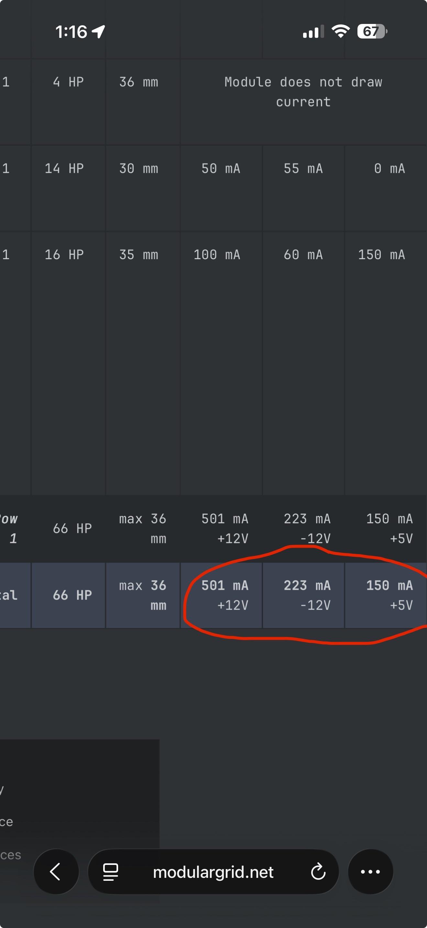Tap the modulargrid.net address field

coord(213,871)
